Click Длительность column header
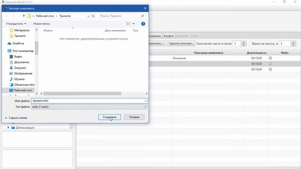This screenshot has height=169, width=301. tap(256, 53)
